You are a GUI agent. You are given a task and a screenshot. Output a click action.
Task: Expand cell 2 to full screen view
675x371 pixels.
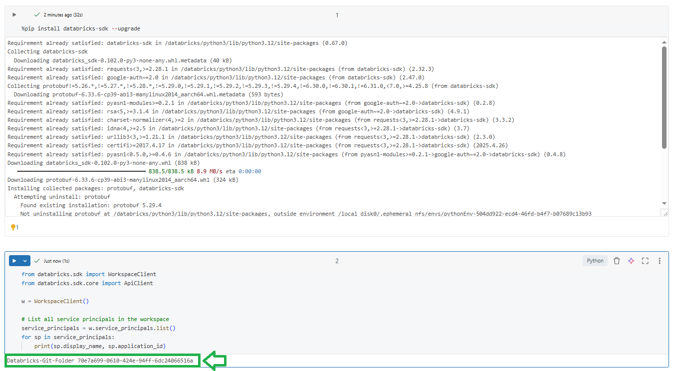(645, 261)
